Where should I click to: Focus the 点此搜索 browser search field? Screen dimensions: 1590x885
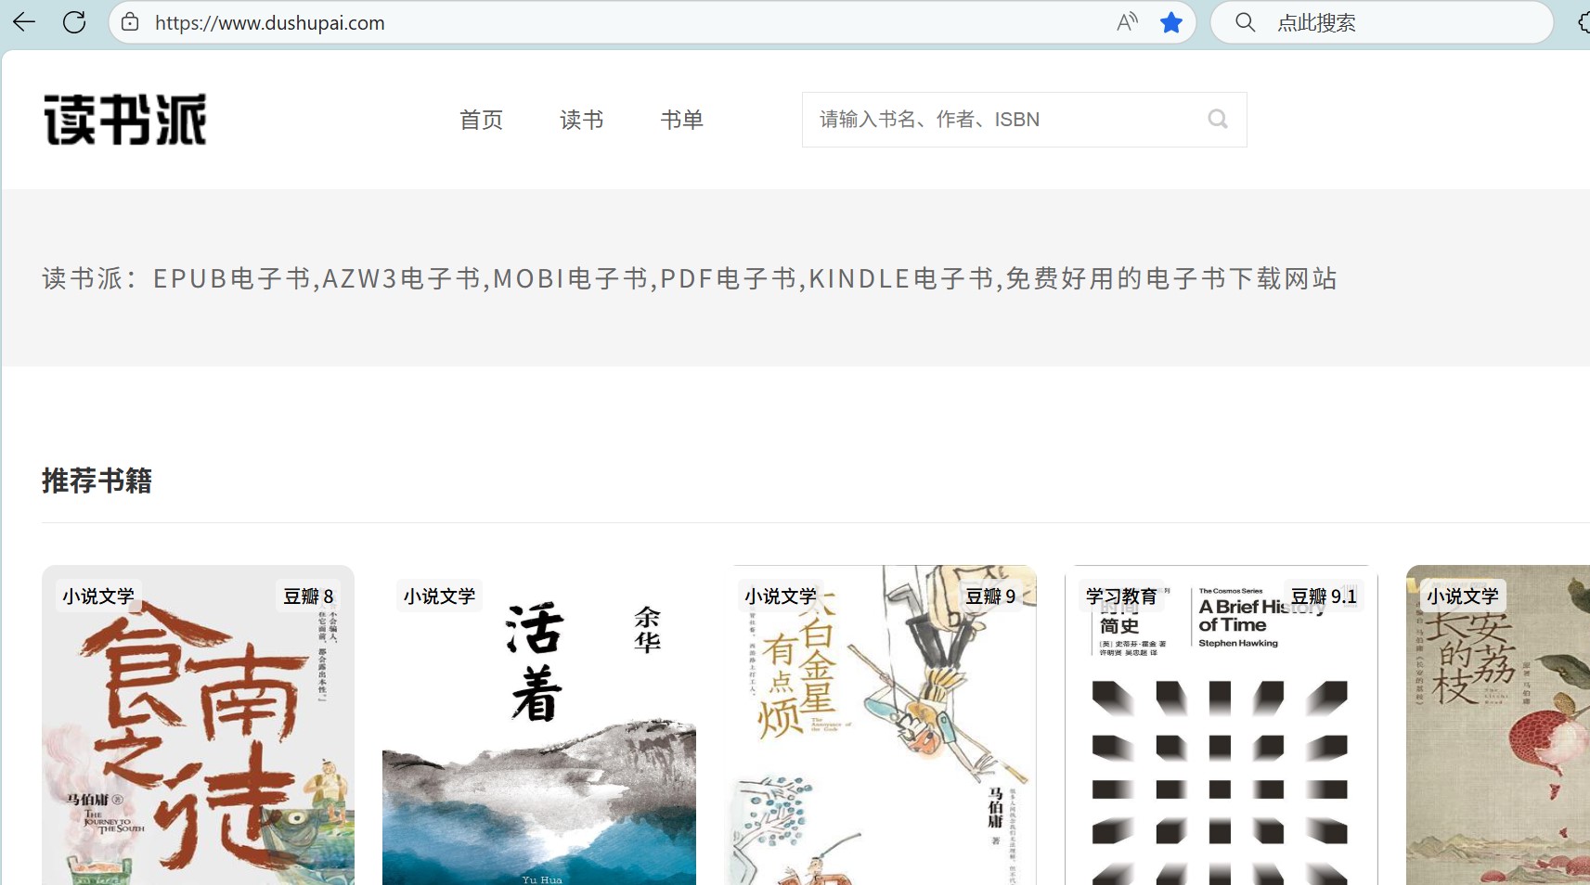[x=1381, y=22]
